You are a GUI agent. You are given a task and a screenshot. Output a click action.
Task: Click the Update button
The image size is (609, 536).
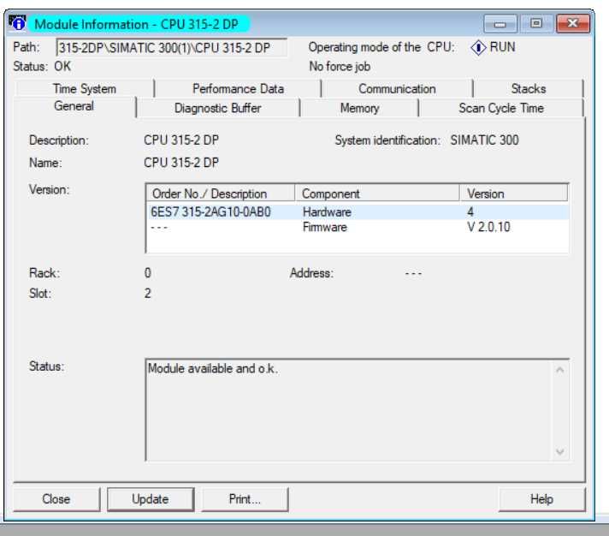151,499
